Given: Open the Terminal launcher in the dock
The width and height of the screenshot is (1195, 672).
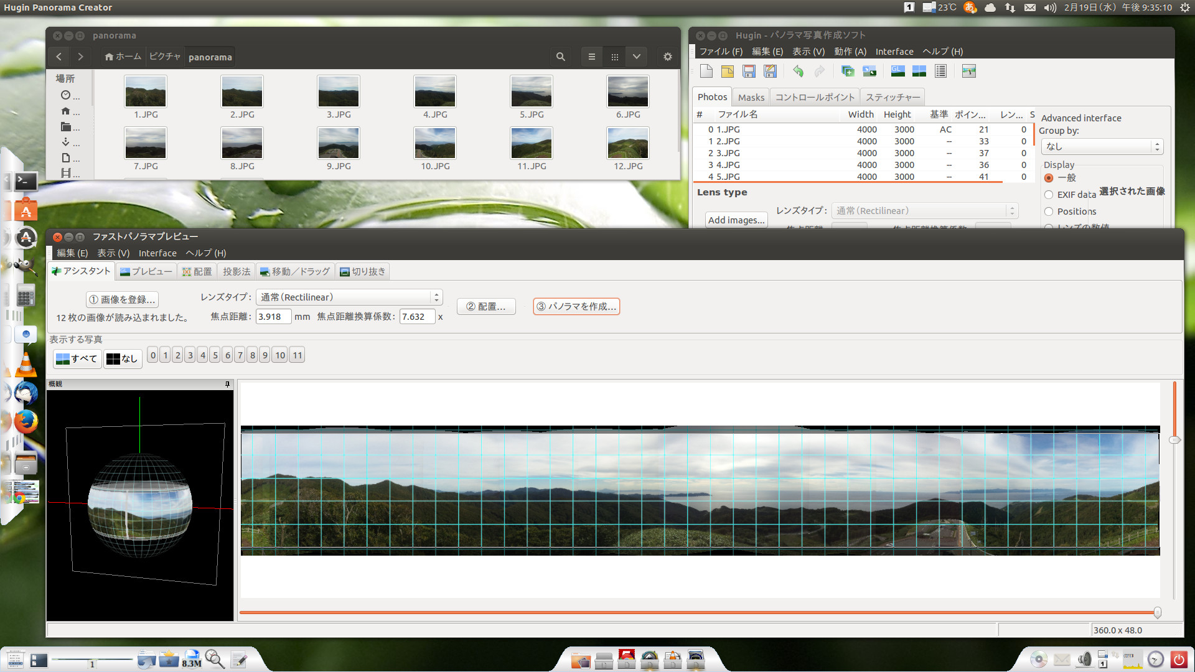Looking at the screenshot, I should click(26, 181).
